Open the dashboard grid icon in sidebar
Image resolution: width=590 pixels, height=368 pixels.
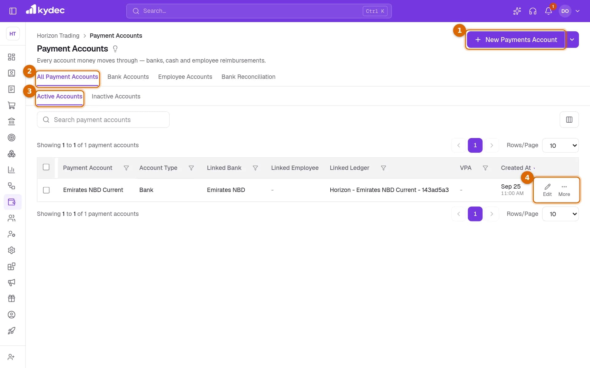[11, 57]
